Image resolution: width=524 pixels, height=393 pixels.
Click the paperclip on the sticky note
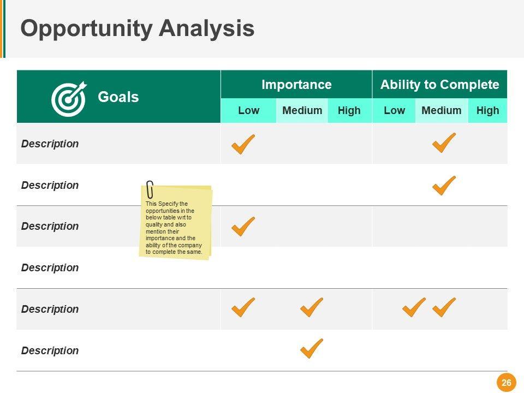click(x=150, y=189)
